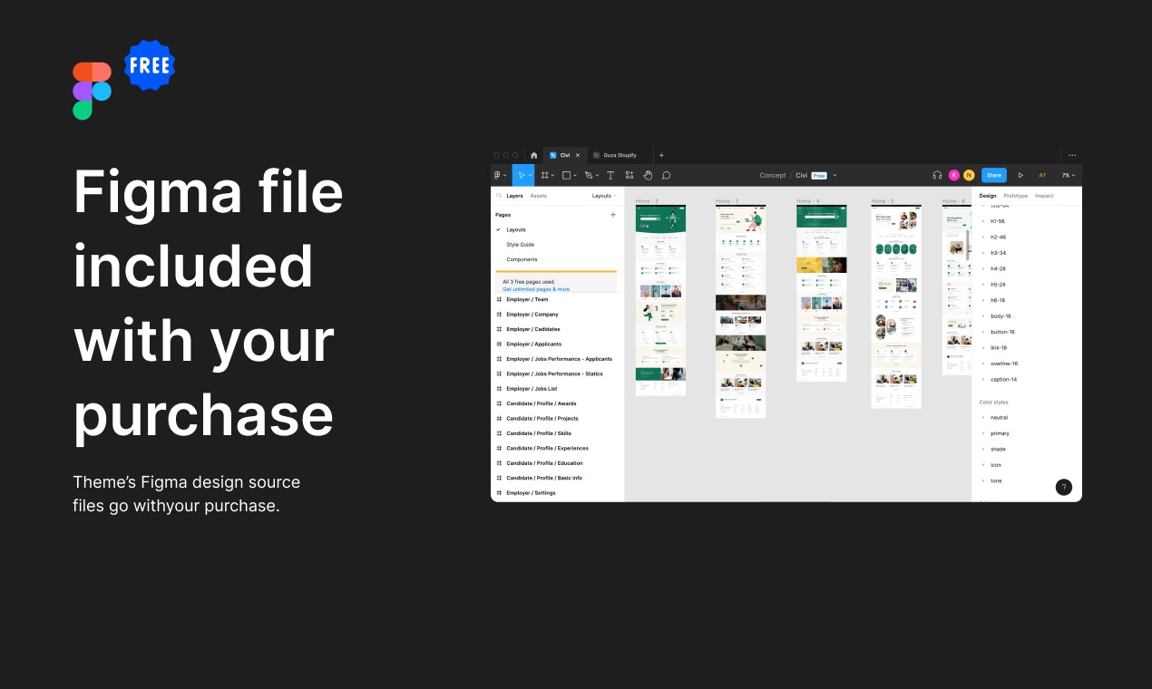Collapse the Layouts pages dropdown
This screenshot has width=1152, height=689.
coord(604,196)
